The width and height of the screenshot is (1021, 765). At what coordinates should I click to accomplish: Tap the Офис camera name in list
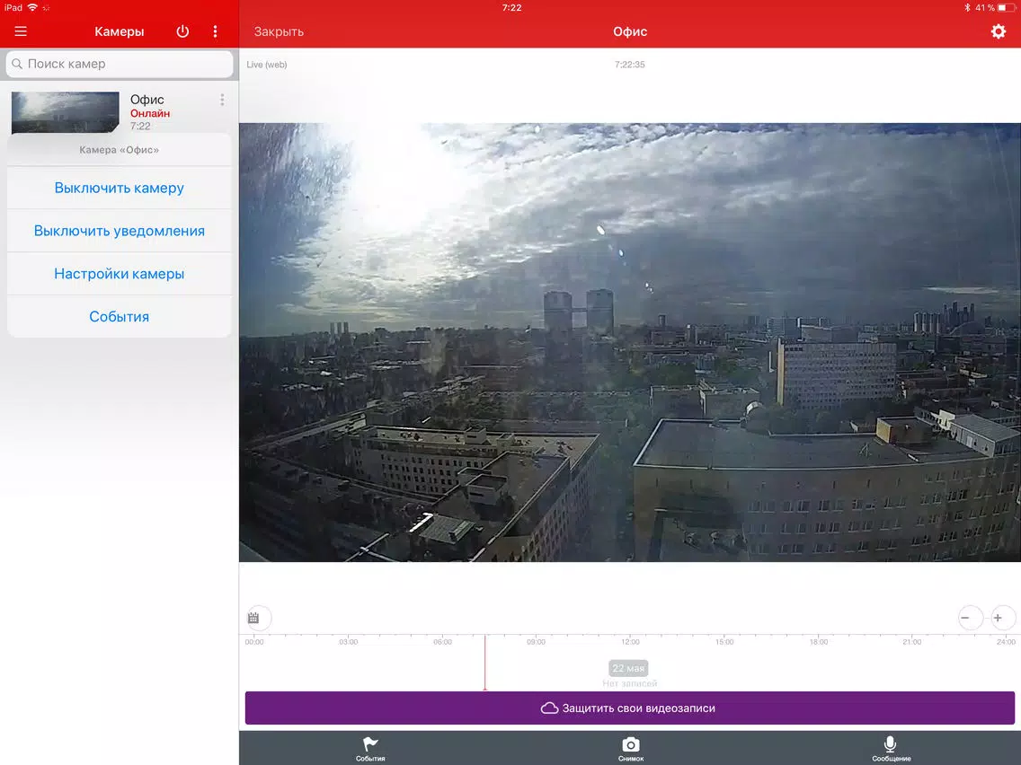147,100
